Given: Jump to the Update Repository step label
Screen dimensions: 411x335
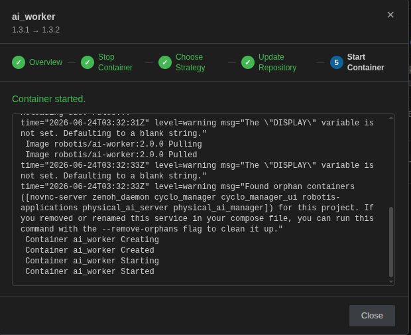Looking at the screenshot, I should [x=277, y=62].
